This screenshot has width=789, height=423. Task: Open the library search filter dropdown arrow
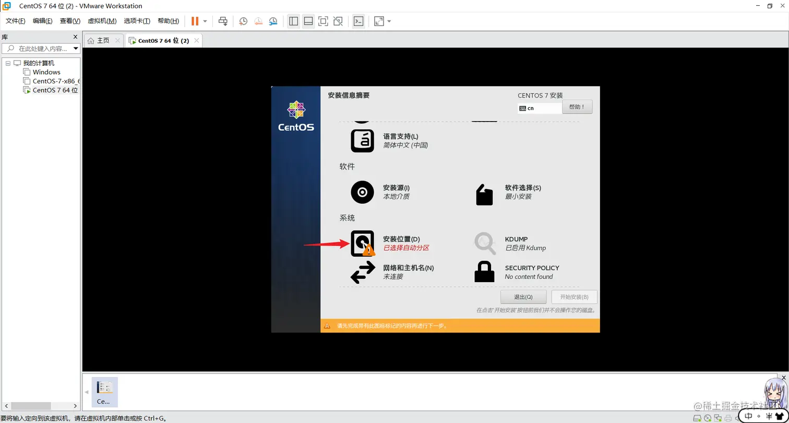pyautogui.click(x=76, y=49)
